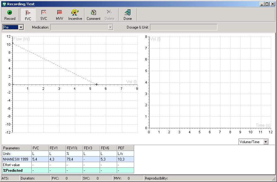Click predicted FVC value 5,4
277x182 pixels.
40,159
